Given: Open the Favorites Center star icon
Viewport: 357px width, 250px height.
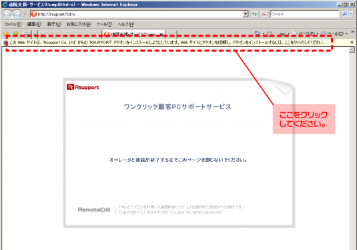Looking at the screenshot, I should pyautogui.click(x=6, y=34).
